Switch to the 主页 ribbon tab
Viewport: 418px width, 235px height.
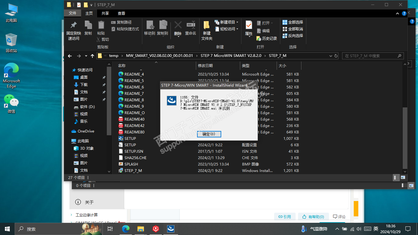[89, 13]
